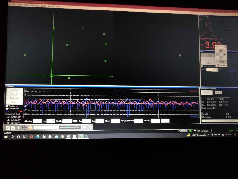Show hidden tray icons chevron
The height and width of the screenshot is (179, 238).
[x=209, y=135]
